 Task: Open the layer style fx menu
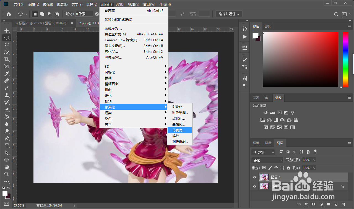(306, 204)
